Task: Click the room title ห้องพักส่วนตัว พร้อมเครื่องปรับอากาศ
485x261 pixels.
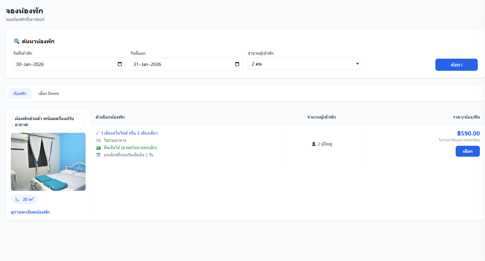Action: (48, 122)
